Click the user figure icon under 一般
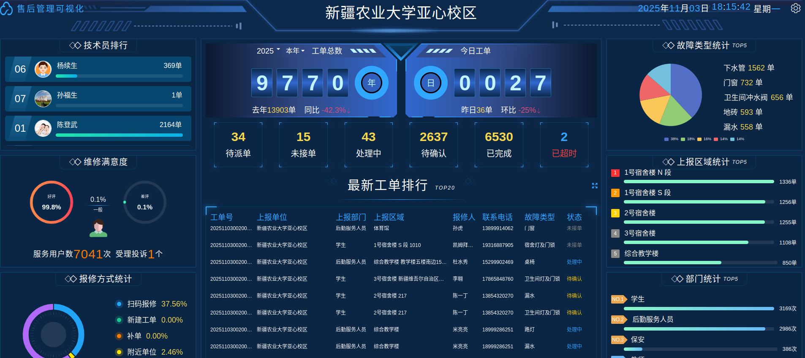 pos(98,228)
